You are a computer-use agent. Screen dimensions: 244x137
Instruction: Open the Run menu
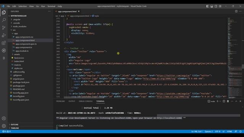click(x=43, y=6)
